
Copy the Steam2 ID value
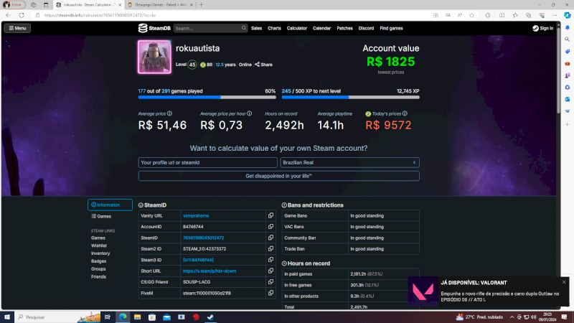pos(270,248)
